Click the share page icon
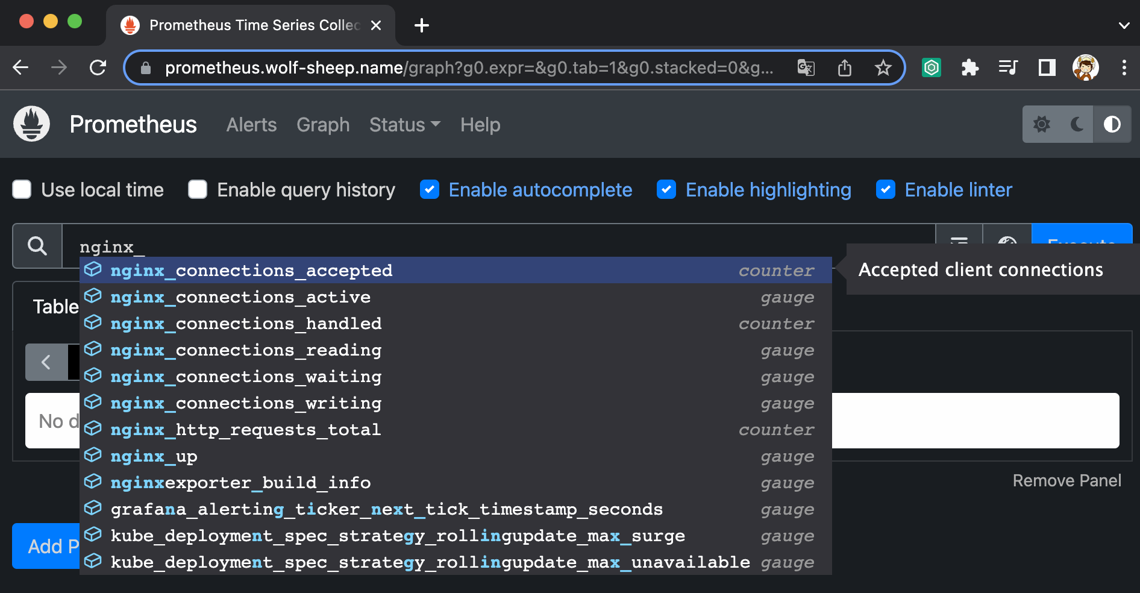 coord(845,67)
